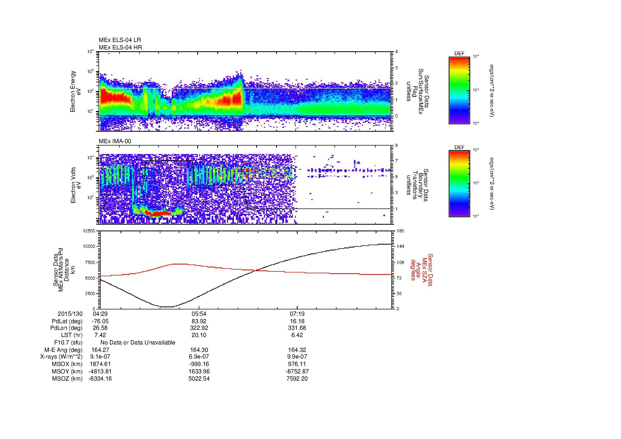Click the 07:19 time tick label
621x439 pixels.
297,314
